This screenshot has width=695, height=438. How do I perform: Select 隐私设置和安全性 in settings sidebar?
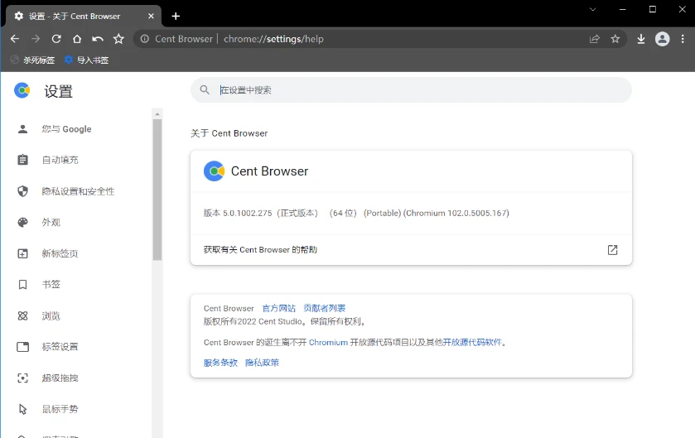[x=78, y=191]
